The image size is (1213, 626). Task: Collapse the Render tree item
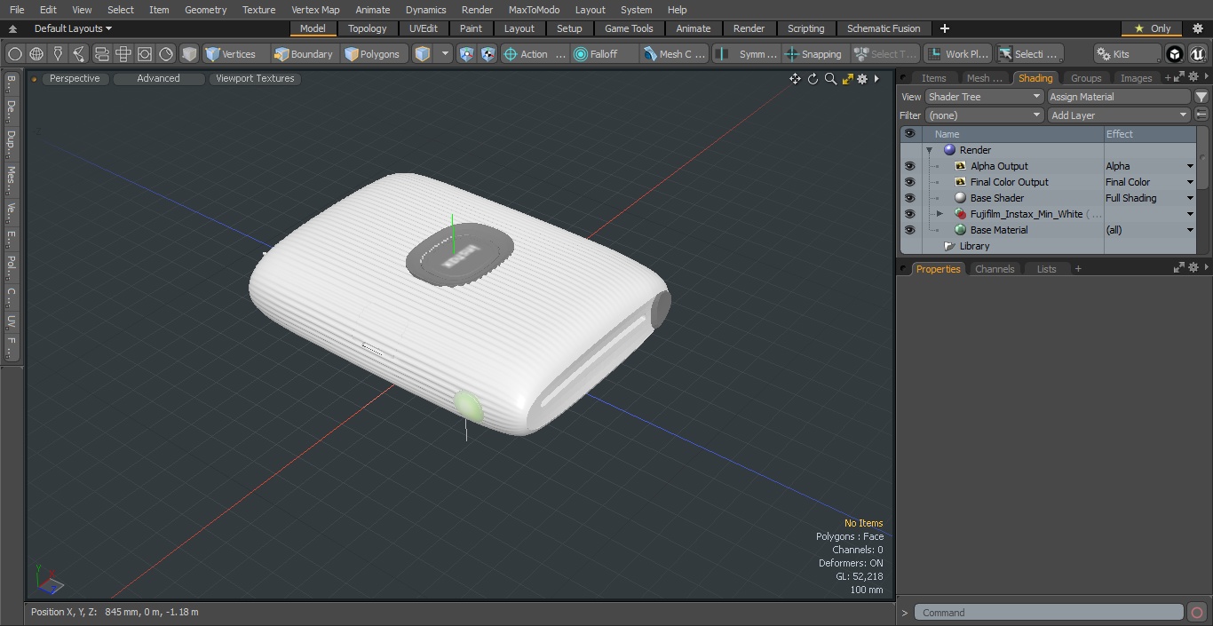tap(930, 150)
